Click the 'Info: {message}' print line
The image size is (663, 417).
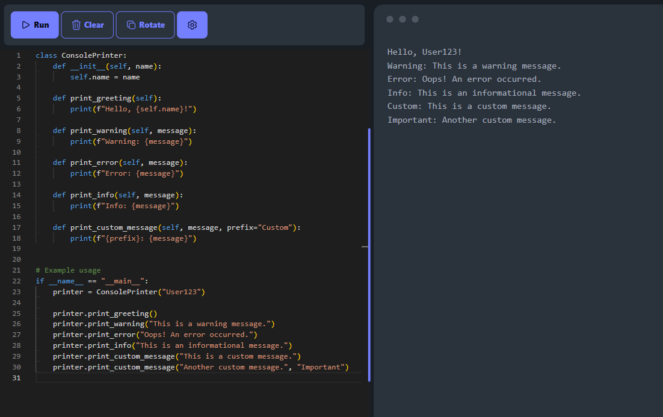point(125,206)
